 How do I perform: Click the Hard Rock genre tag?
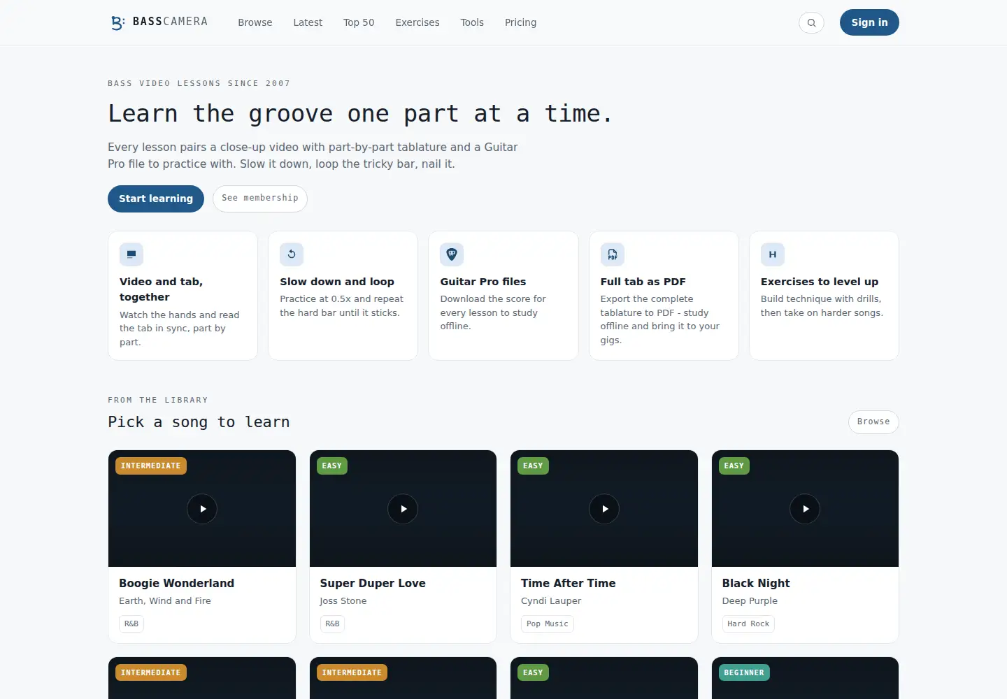coord(748,624)
